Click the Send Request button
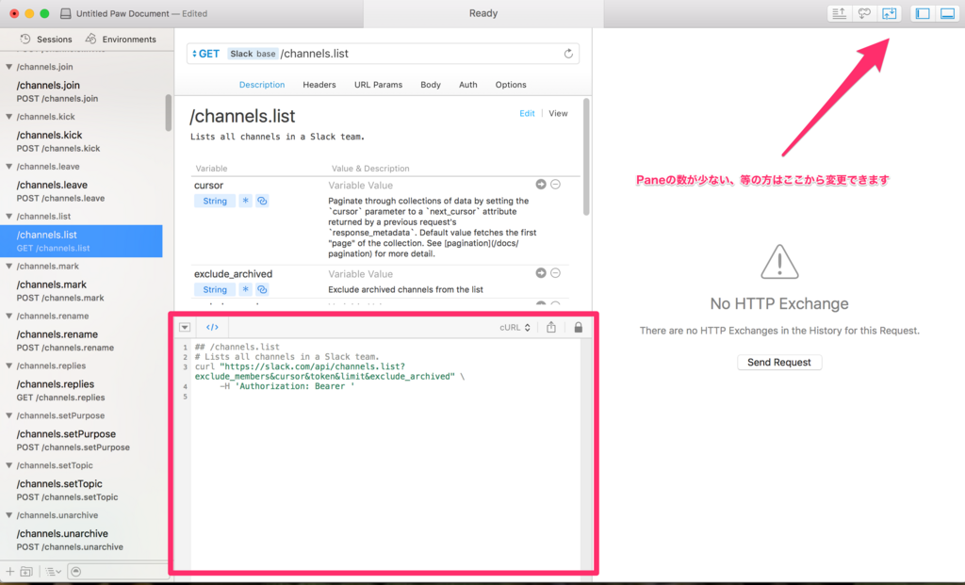Screen dimensions: 965x585 click(x=778, y=363)
